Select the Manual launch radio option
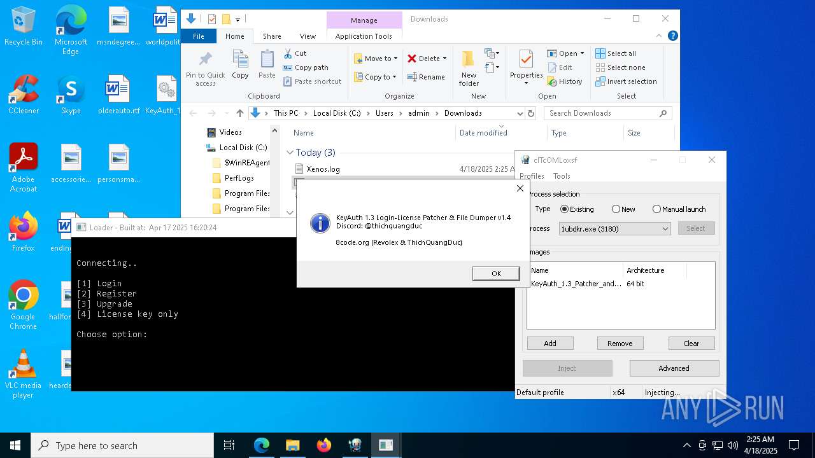The width and height of the screenshot is (815, 458). tap(679, 209)
